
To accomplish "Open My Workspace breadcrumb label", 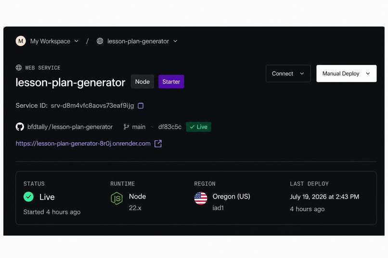I will [50, 41].
